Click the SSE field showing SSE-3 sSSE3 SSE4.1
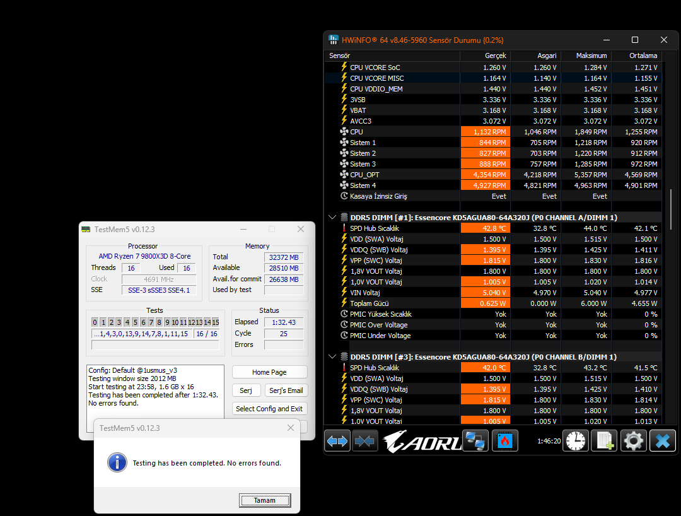The height and width of the screenshot is (516, 681). coord(159,290)
